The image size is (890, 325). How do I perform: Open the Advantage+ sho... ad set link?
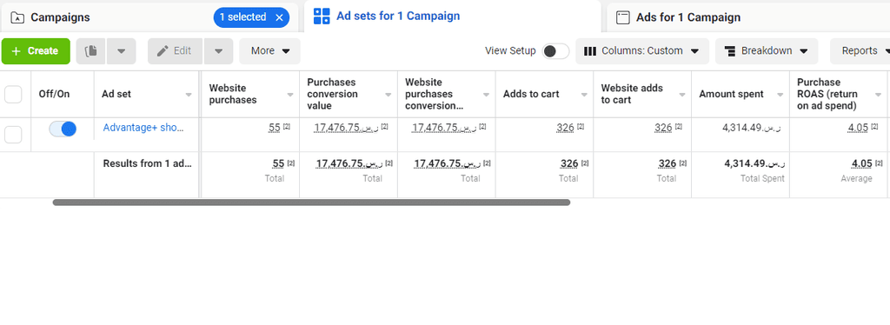143,128
